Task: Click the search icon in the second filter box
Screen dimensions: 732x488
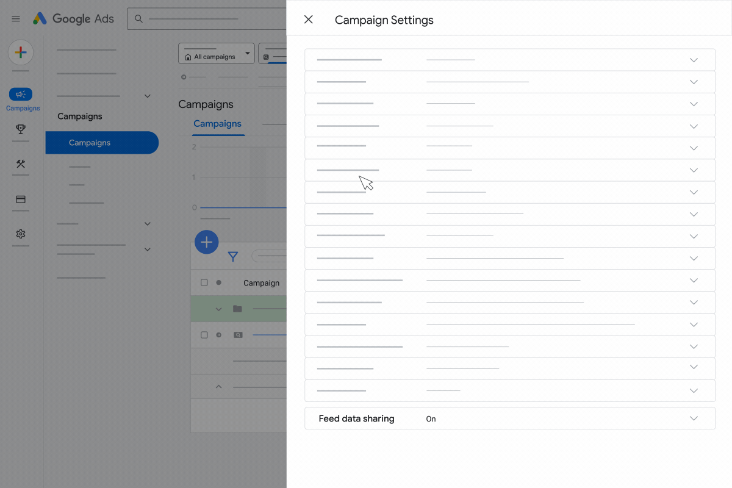Action: (x=266, y=57)
